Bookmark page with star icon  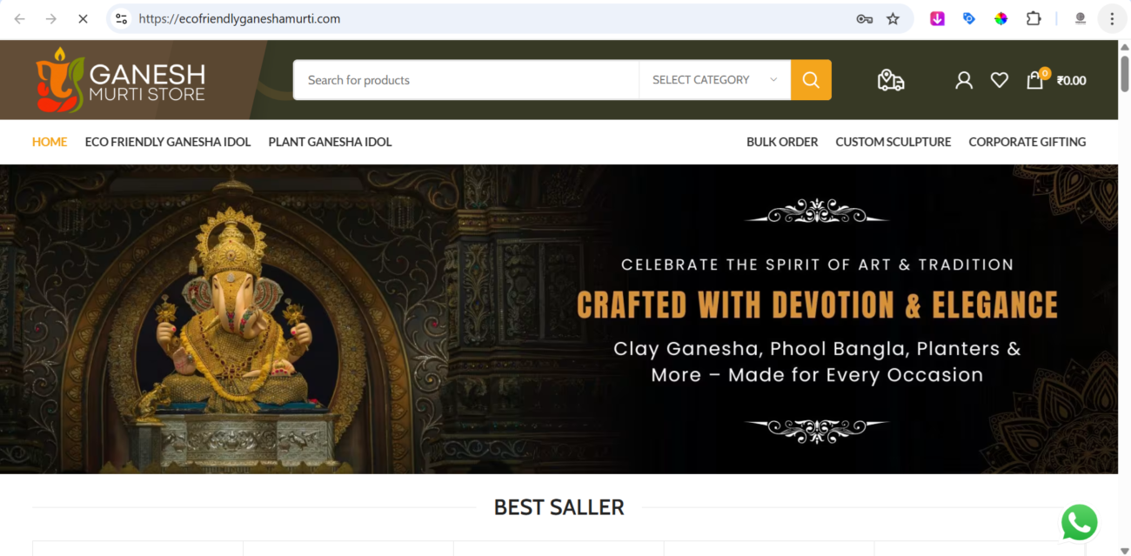point(893,18)
